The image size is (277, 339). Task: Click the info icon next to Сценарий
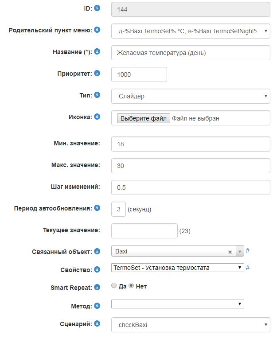(97, 324)
